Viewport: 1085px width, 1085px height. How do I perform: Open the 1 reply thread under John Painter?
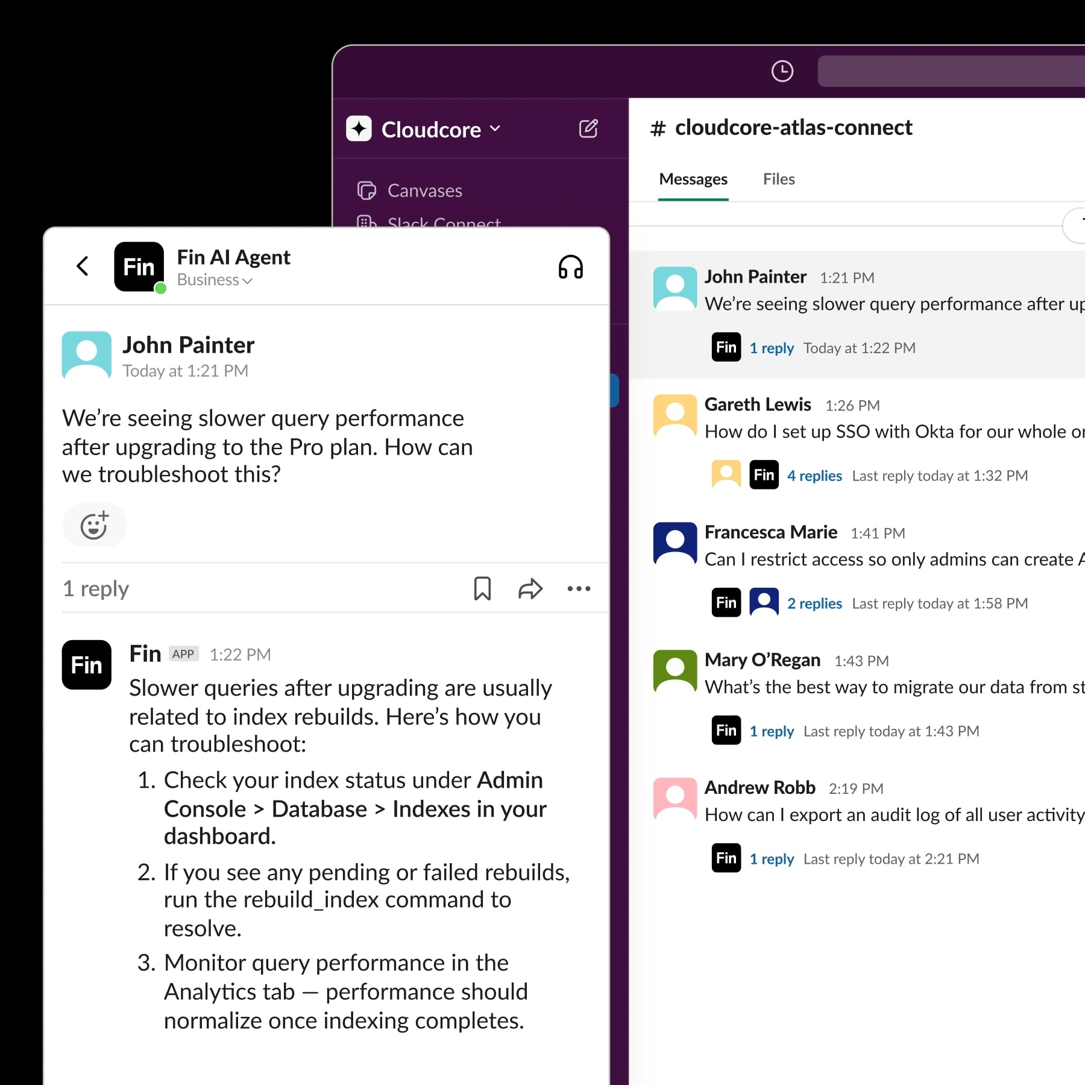click(772, 348)
